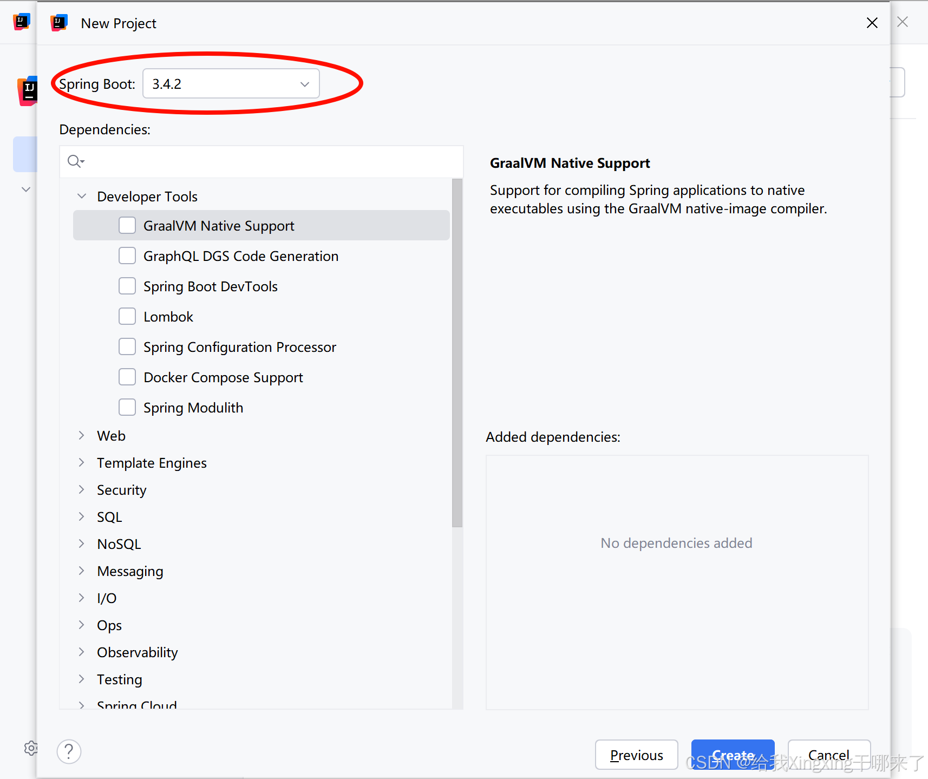Expand the Security category
The height and width of the screenshot is (779, 928).
[x=82, y=489]
